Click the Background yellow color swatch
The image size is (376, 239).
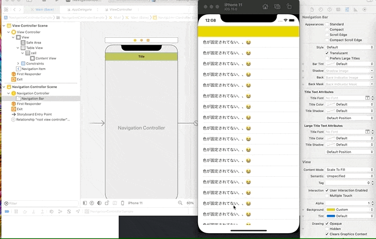pyautogui.click(x=331, y=210)
